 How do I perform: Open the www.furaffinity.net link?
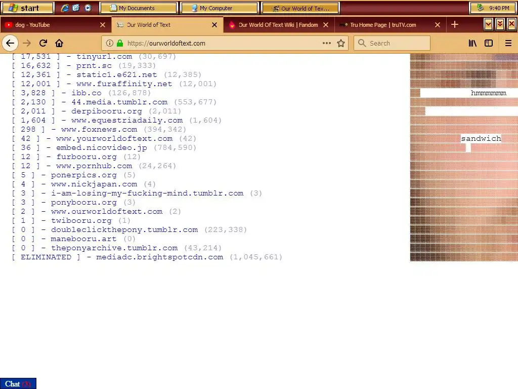[124, 84]
